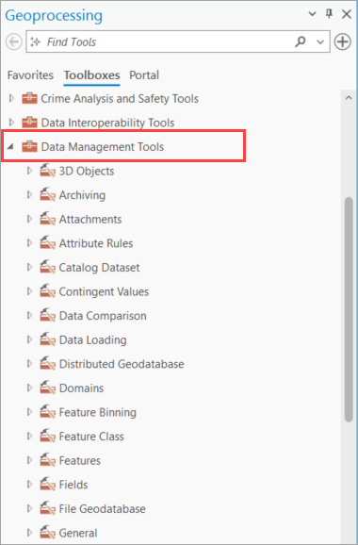Click the Archiving toolset icon
The height and width of the screenshot is (545, 358).
pos(47,194)
